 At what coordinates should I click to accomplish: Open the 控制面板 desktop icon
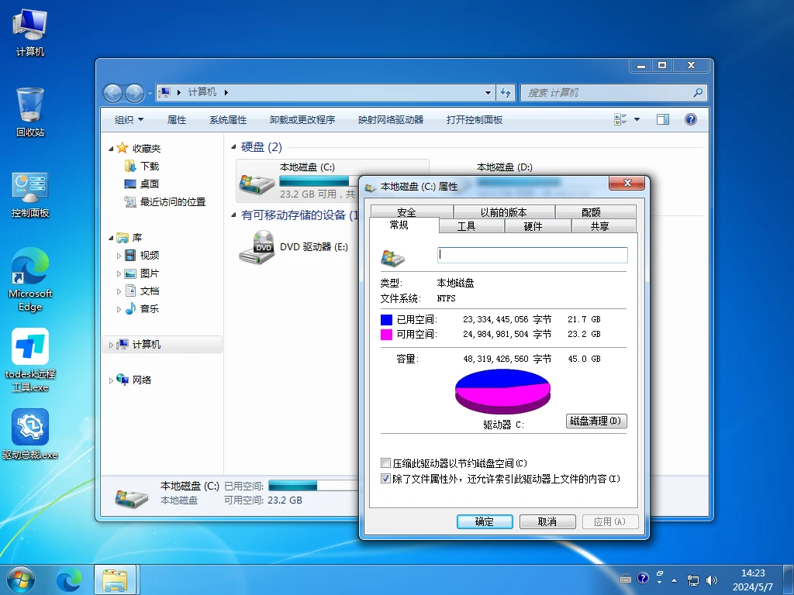click(30, 194)
